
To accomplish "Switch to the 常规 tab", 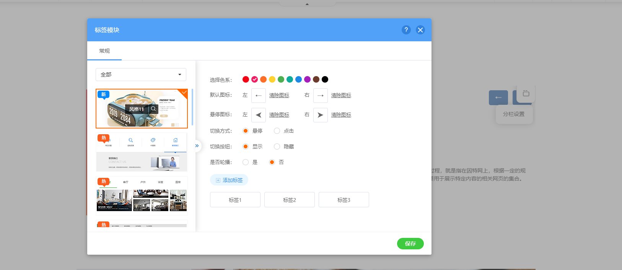I will pyautogui.click(x=104, y=51).
